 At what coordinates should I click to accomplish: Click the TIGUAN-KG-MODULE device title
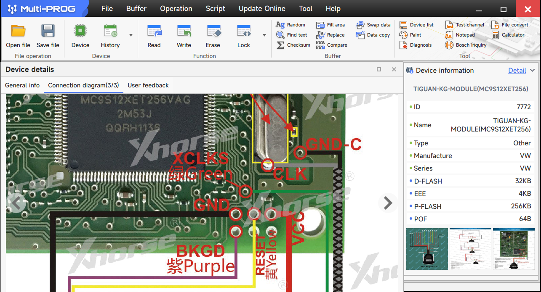pos(471,89)
